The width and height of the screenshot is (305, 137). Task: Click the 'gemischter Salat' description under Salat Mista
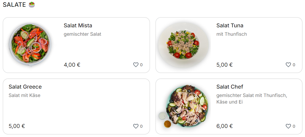coord(82,34)
